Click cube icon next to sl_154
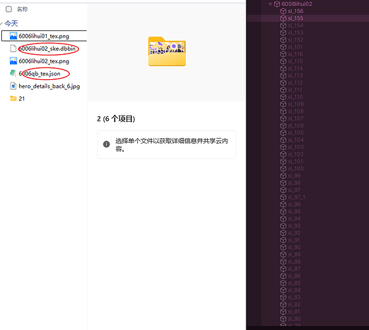Image resolution: width=369 pixels, height=330 pixels. point(283,26)
